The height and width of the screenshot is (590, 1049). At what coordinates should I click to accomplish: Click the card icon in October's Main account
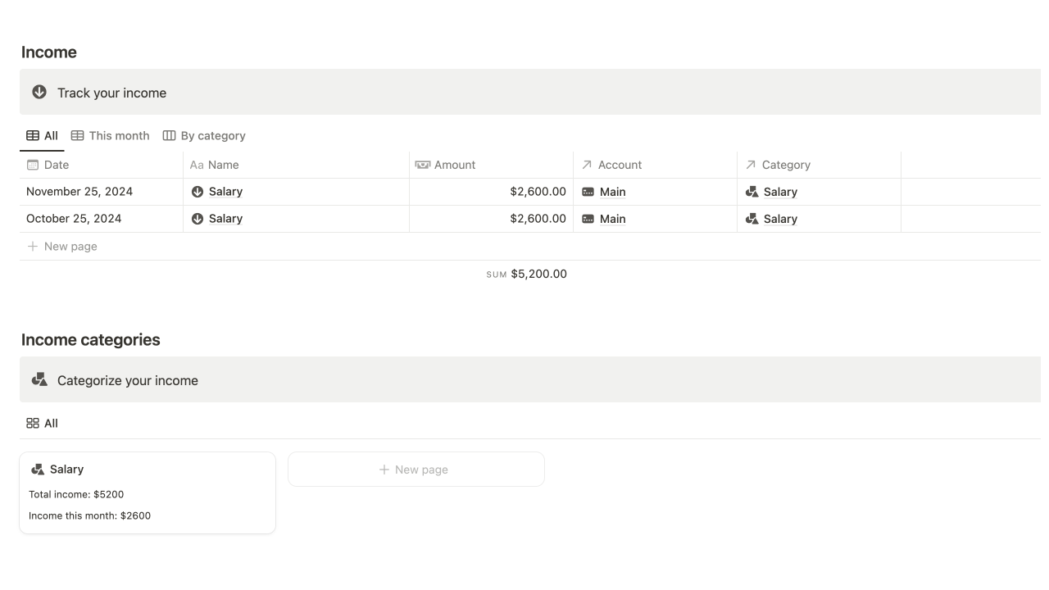(x=588, y=219)
